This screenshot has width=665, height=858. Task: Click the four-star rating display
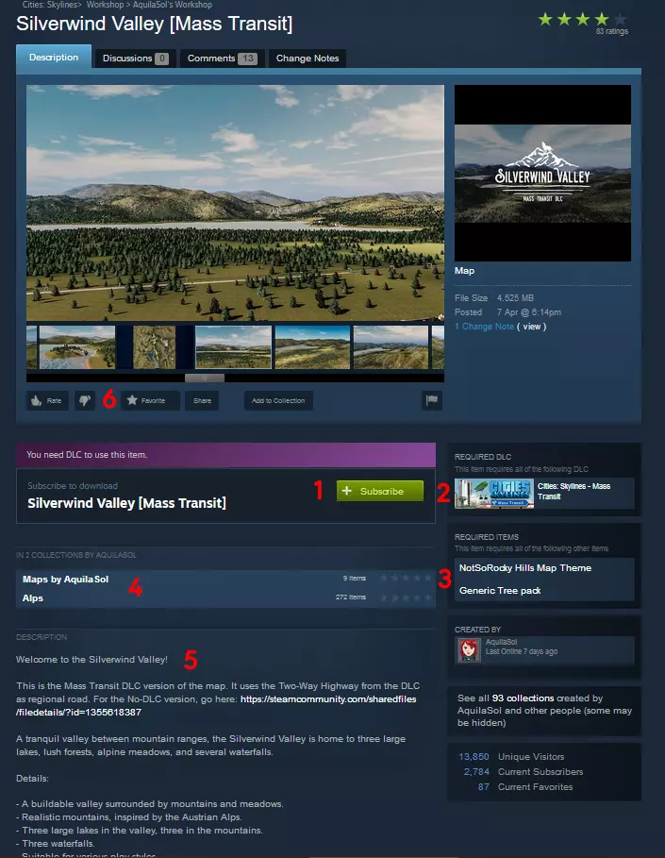(x=583, y=20)
